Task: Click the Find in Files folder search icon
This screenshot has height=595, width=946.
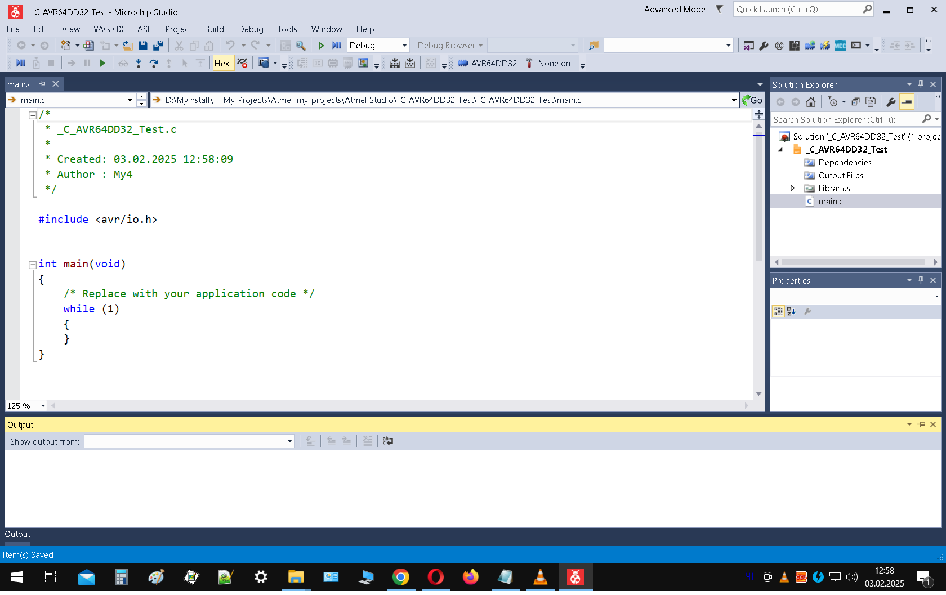Action: tap(593, 46)
